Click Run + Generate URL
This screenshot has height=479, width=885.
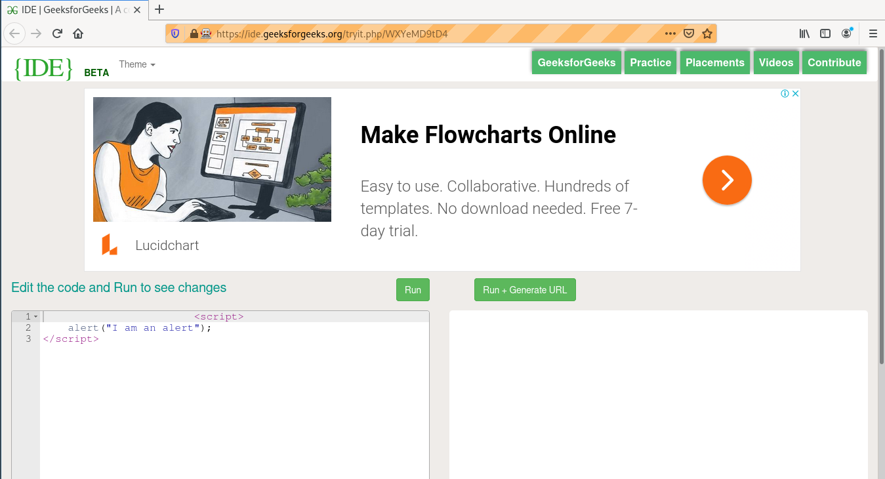(x=525, y=290)
